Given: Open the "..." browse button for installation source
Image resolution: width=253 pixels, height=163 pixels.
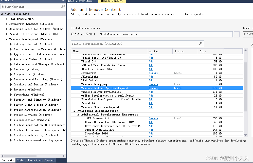Looking at the screenshot, I should tap(237, 34).
